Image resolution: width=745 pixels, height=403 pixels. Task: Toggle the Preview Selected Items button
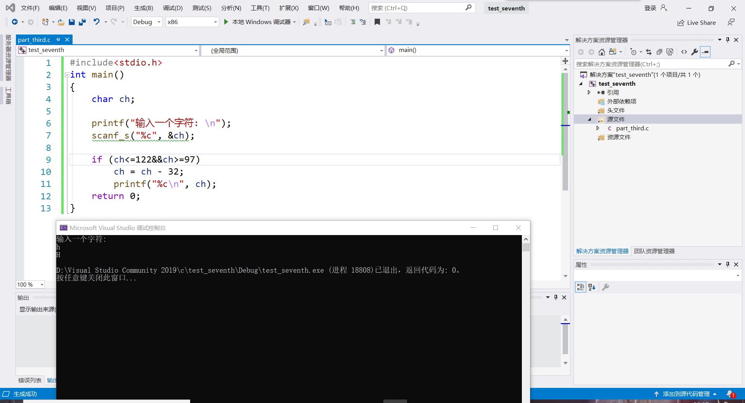pos(705,52)
